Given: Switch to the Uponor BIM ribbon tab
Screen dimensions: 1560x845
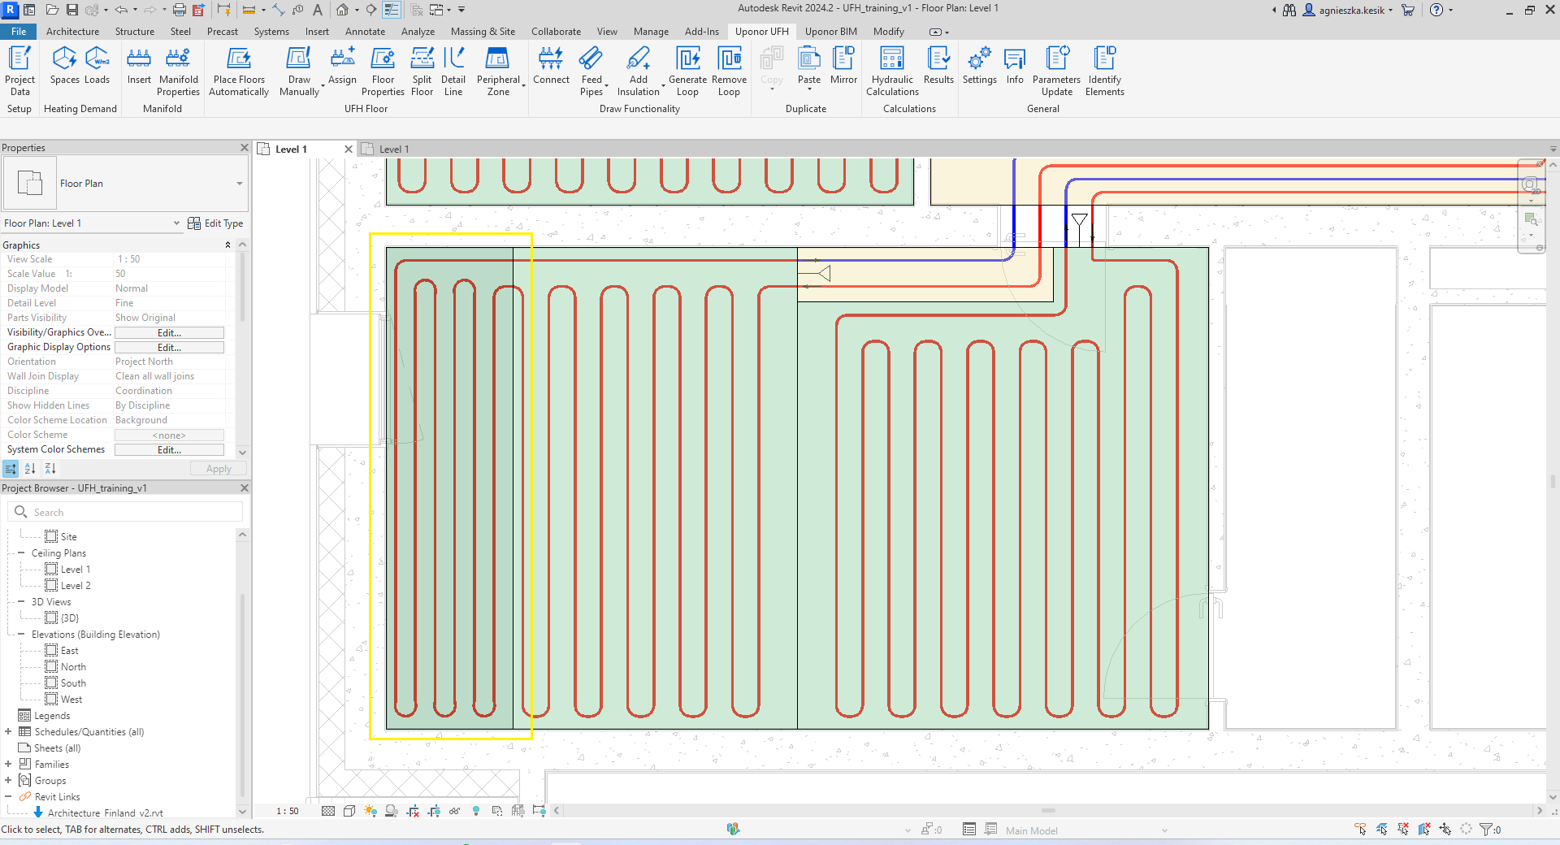Looking at the screenshot, I should [x=830, y=32].
